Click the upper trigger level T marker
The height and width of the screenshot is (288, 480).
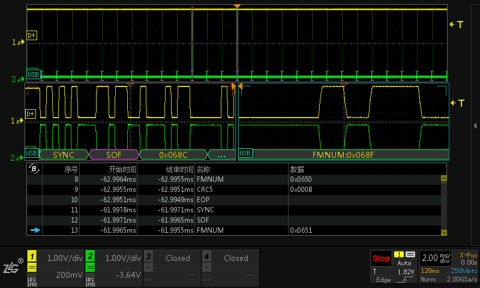point(457,25)
